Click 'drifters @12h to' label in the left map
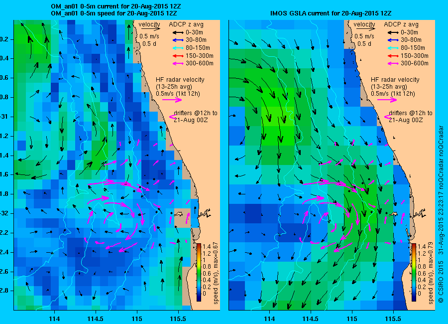448x324 pixels. tap(196, 113)
